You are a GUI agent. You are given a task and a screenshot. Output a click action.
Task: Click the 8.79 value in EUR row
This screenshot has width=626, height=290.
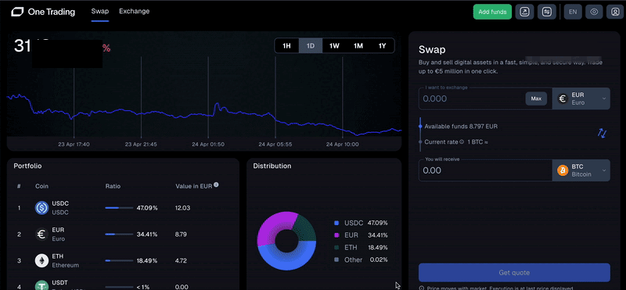182,235
